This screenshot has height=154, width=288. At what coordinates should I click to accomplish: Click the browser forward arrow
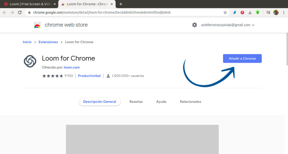tap(12, 12)
